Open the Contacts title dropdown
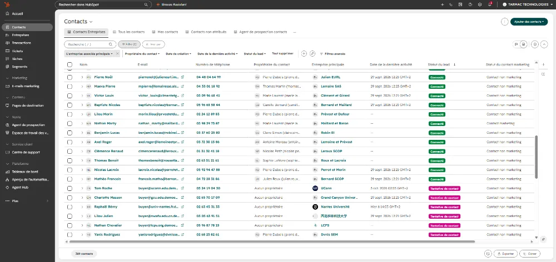The height and width of the screenshot is (262, 556). point(78,22)
